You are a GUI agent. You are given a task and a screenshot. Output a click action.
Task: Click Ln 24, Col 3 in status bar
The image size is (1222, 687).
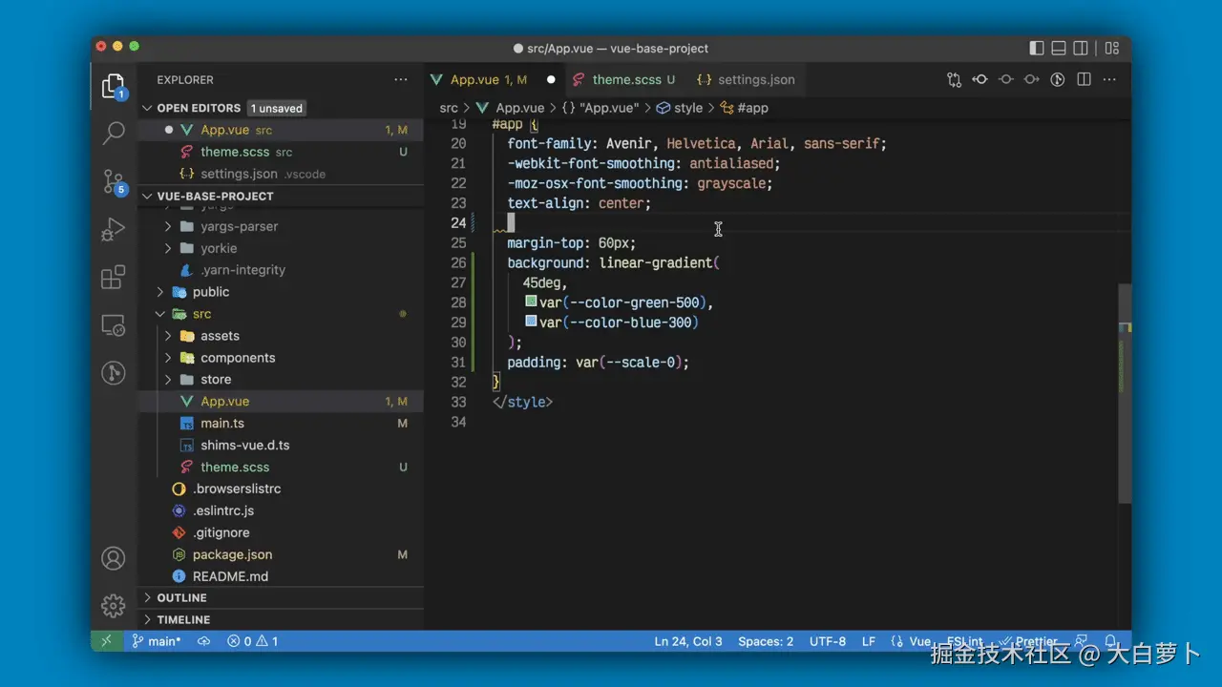click(688, 641)
